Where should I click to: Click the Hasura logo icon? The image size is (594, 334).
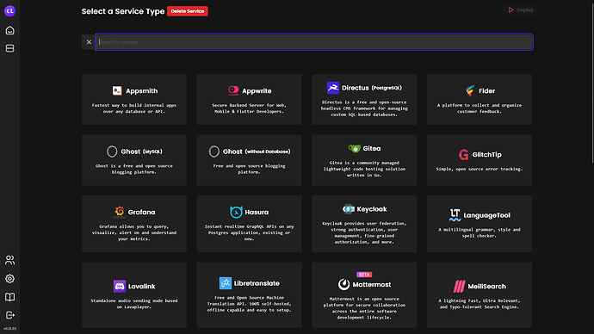pos(236,212)
